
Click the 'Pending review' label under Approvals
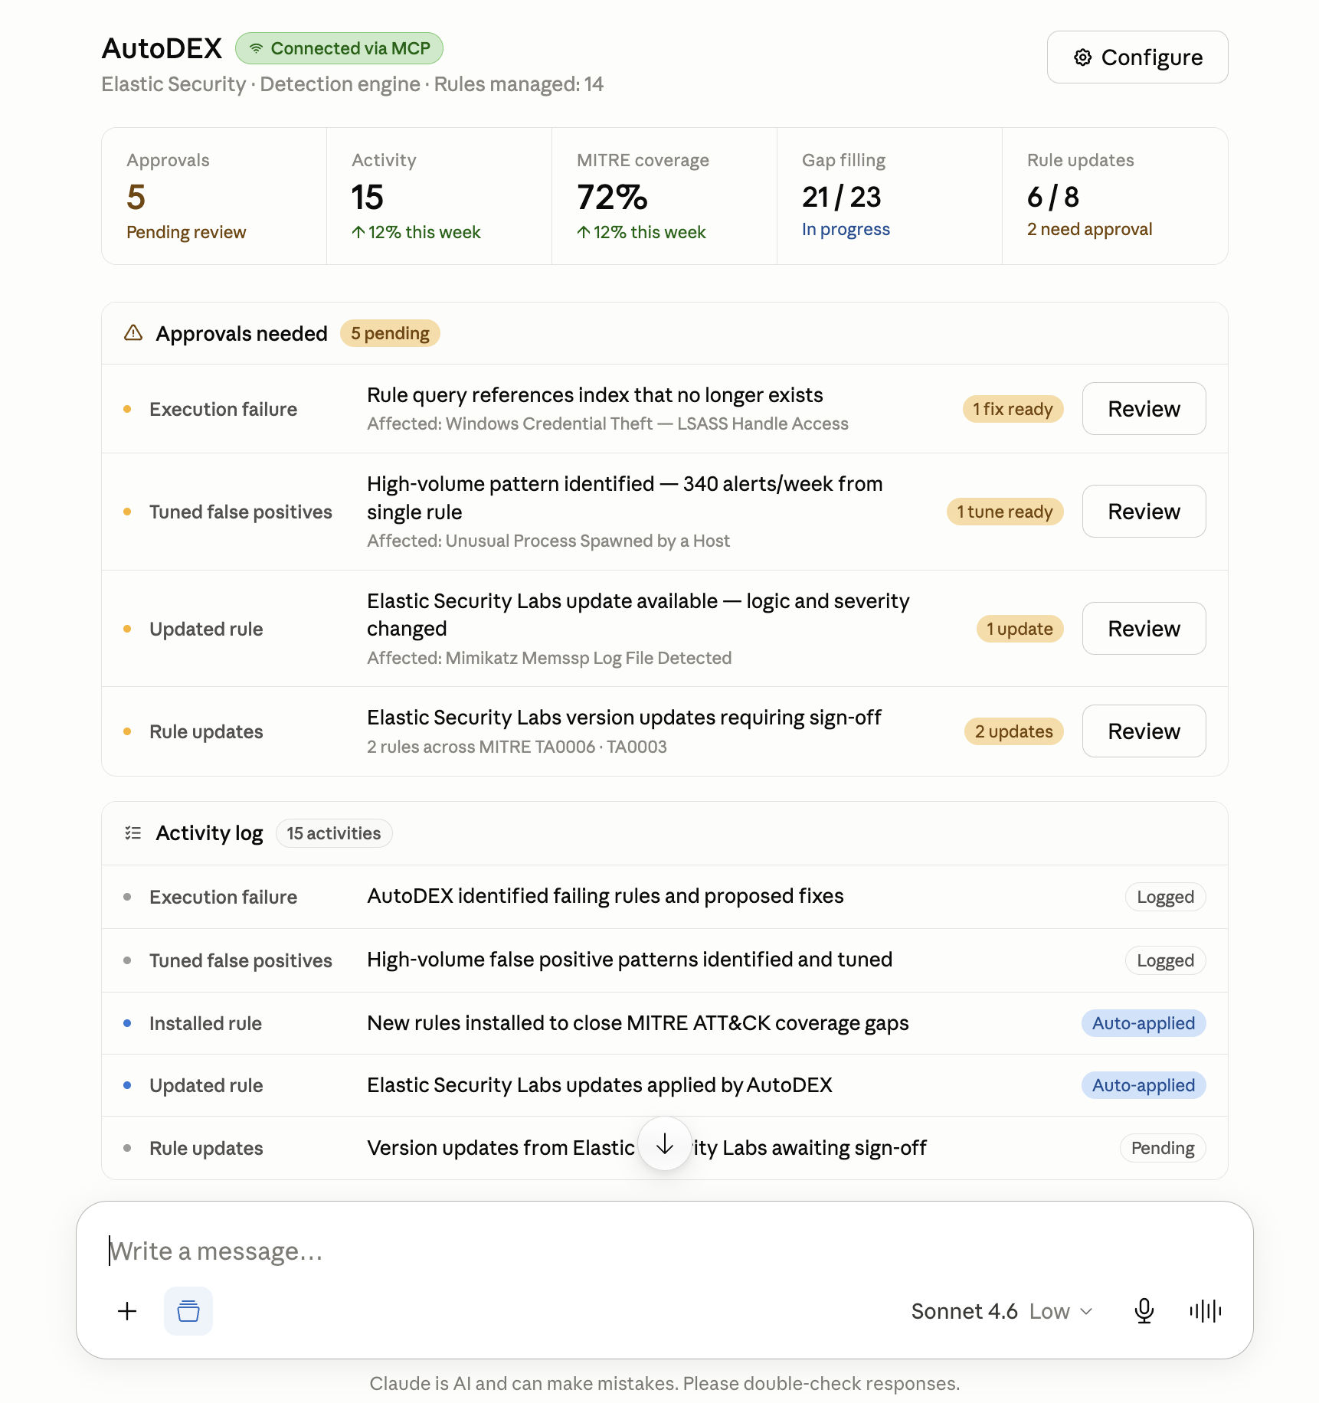(186, 232)
